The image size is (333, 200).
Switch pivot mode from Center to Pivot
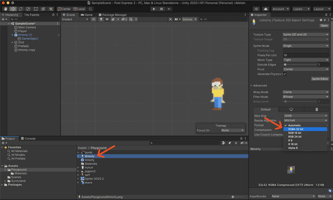(x=64, y=9)
